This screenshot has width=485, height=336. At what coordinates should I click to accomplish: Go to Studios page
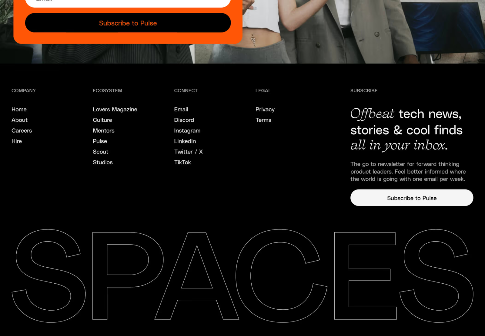click(103, 162)
